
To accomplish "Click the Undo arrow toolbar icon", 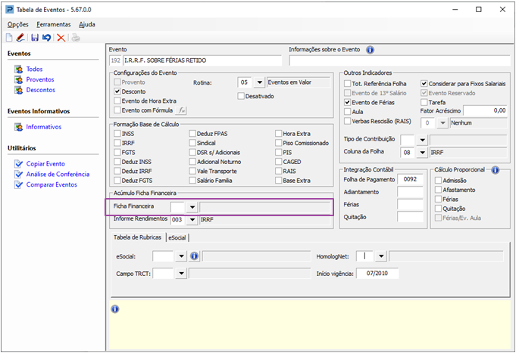I will click(x=47, y=38).
